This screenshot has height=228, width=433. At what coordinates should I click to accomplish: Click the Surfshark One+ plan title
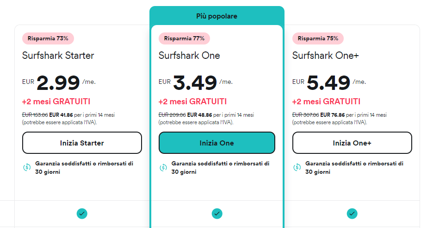pyautogui.click(x=326, y=56)
